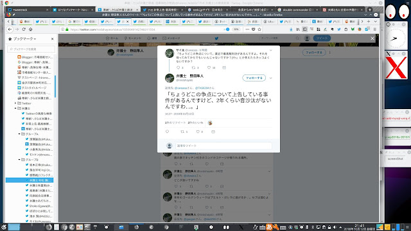This screenshot has height=231, width=411.
Task: Open liker's small avatar thumbnail
Action: [x=210, y=123]
